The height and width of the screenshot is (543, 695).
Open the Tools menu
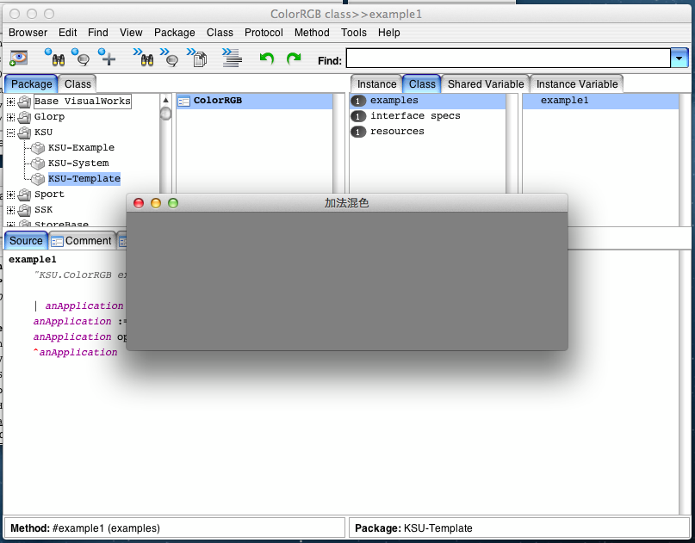point(353,33)
